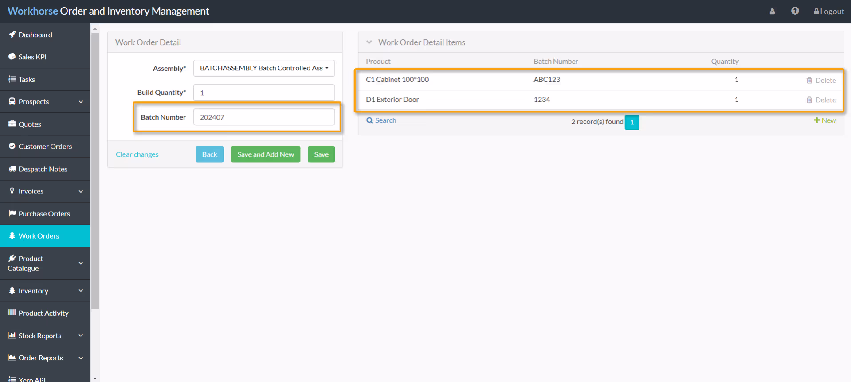Image resolution: width=851 pixels, height=382 pixels.
Task: Open the help question mark icon
Action: [x=795, y=11]
